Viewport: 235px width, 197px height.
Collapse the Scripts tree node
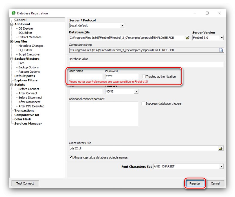tap(12, 85)
